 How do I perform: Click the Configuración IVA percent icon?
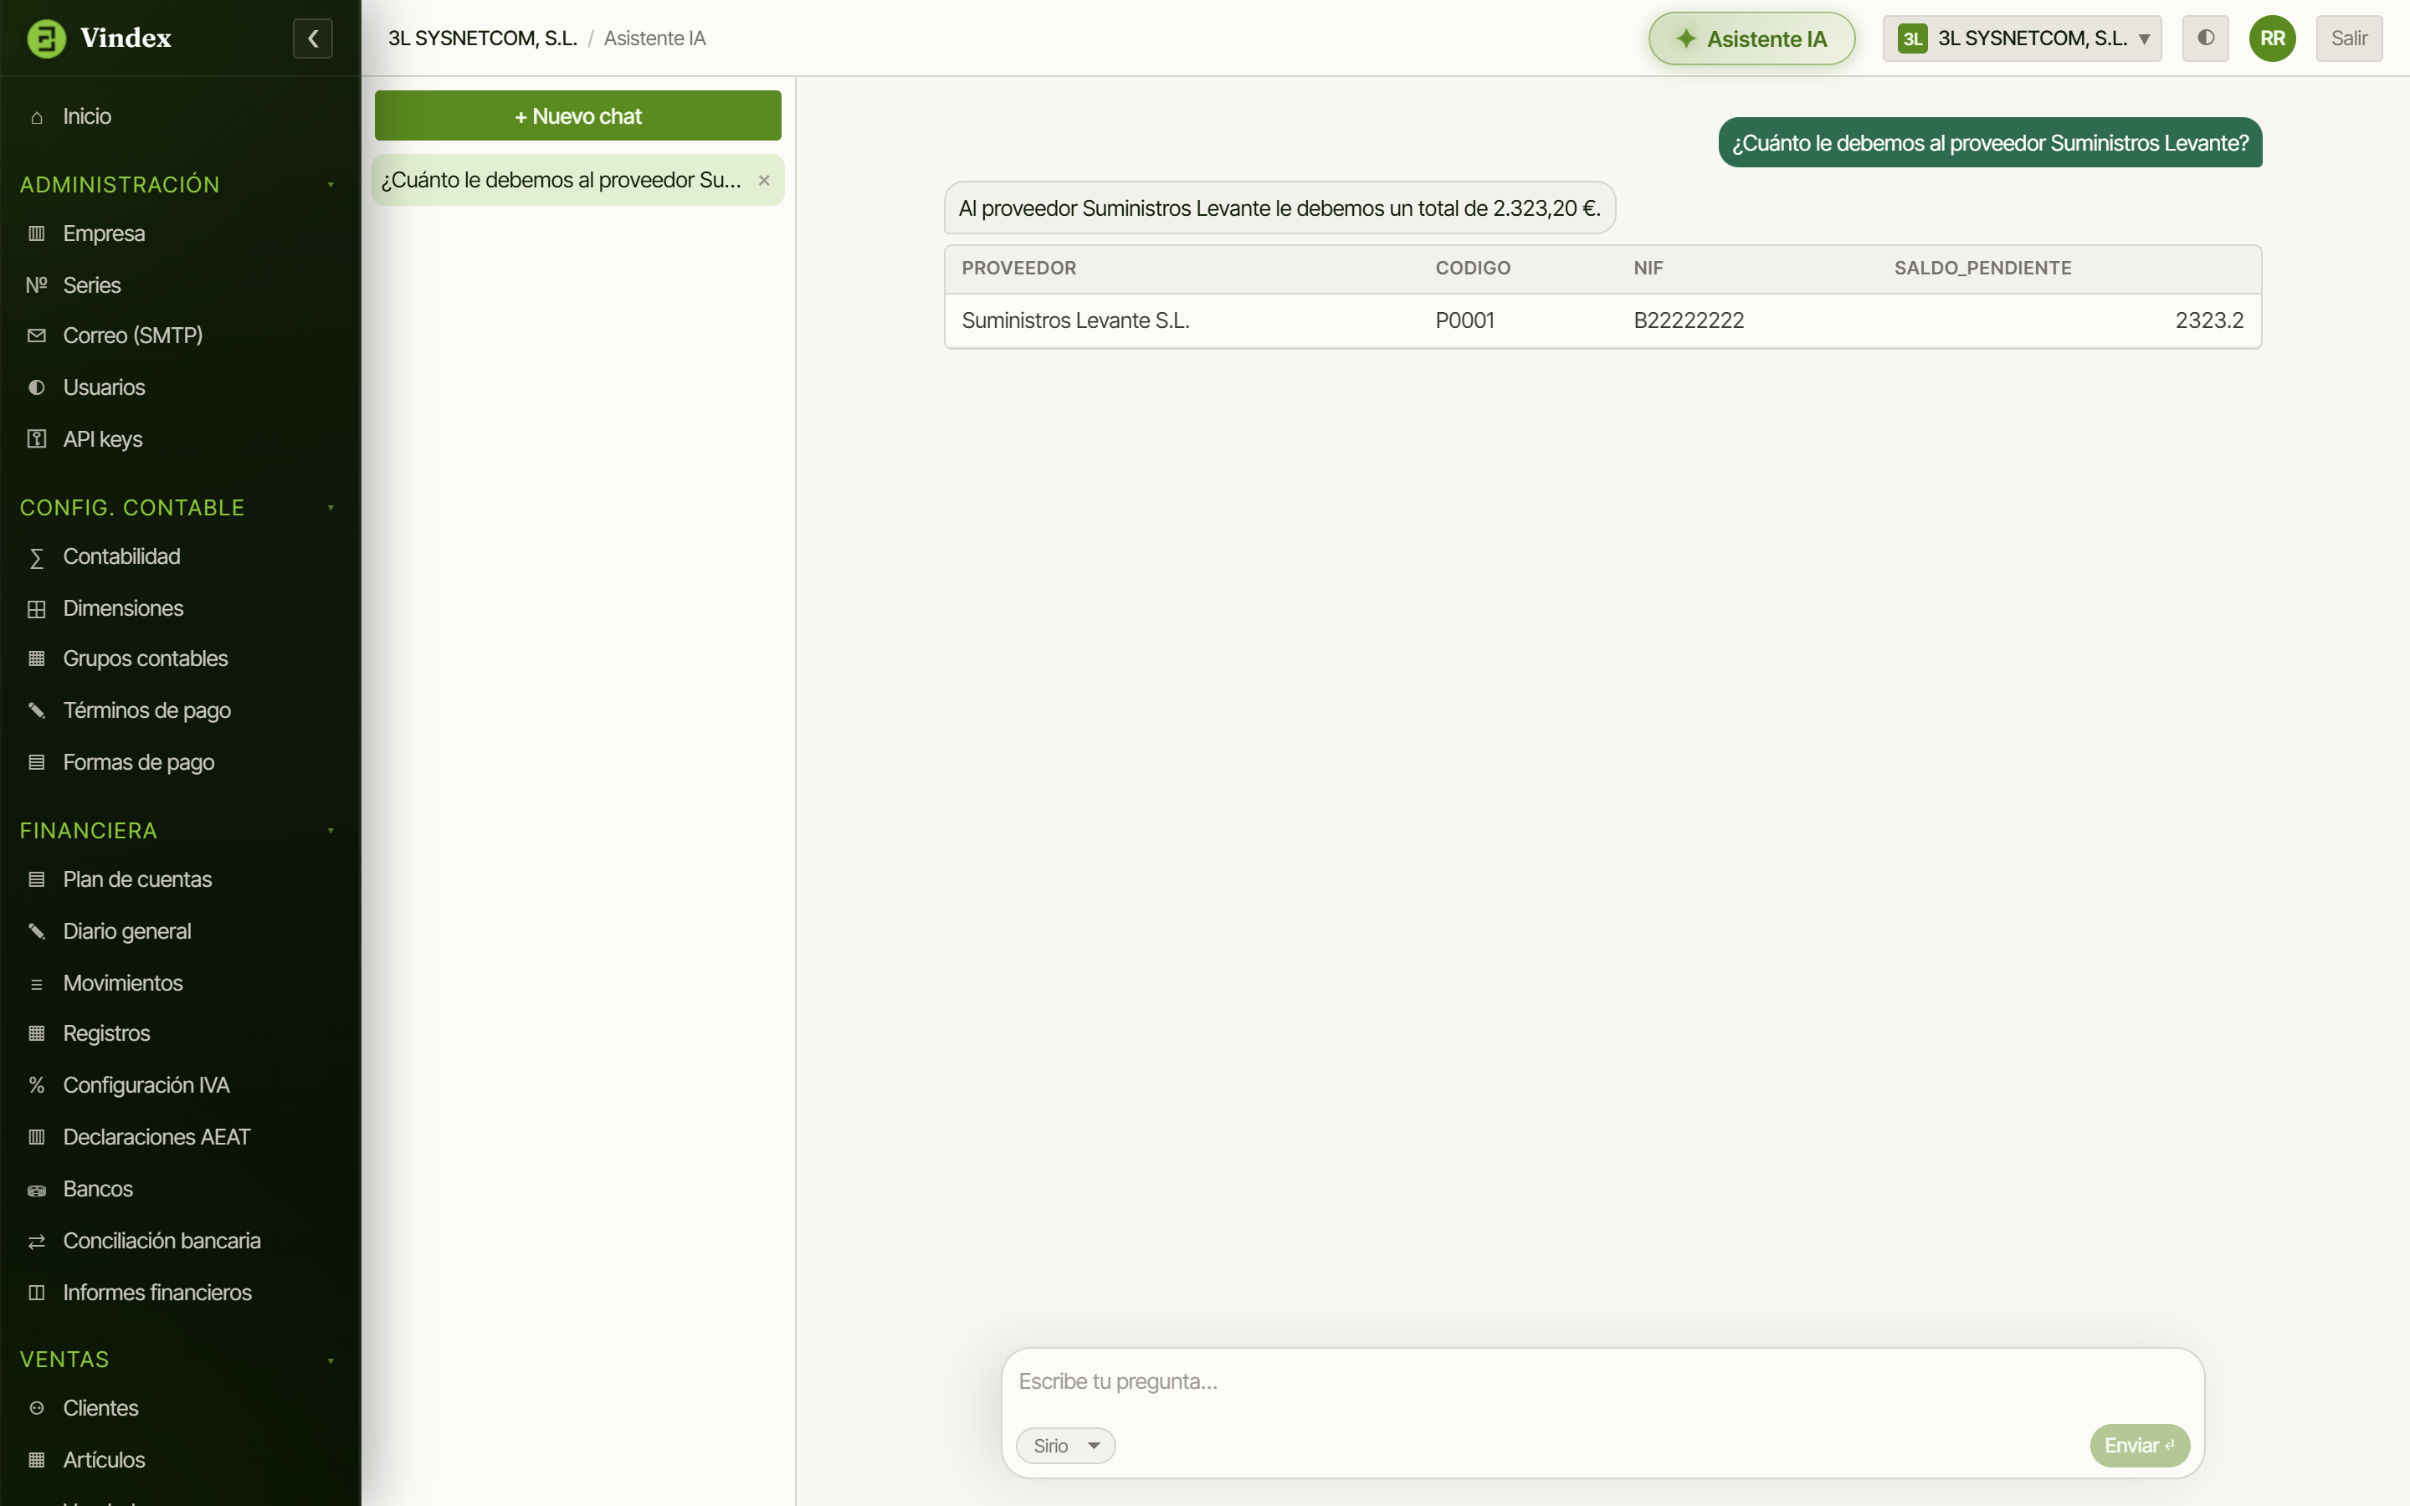[37, 1084]
